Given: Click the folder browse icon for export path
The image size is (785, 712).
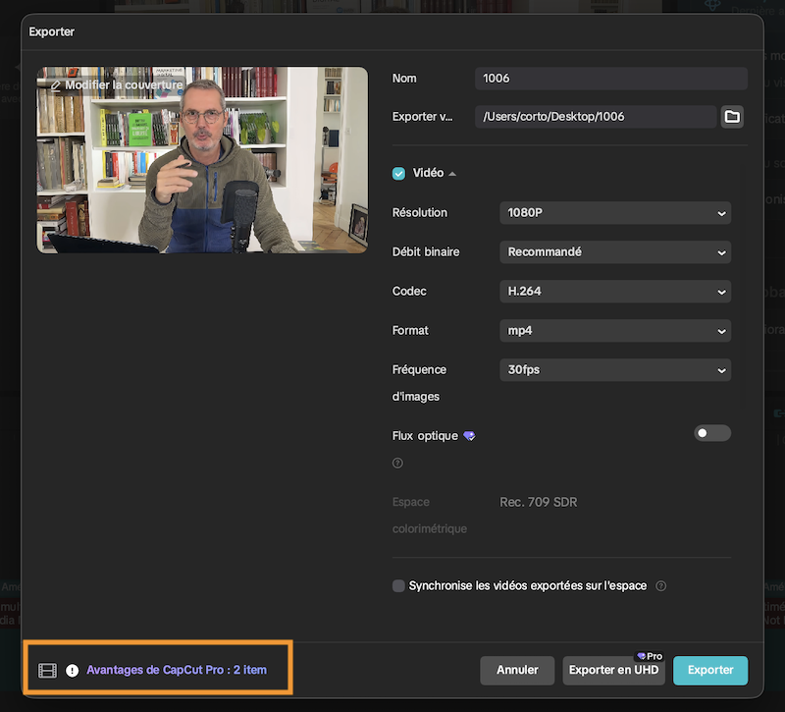Looking at the screenshot, I should (732, 117).
